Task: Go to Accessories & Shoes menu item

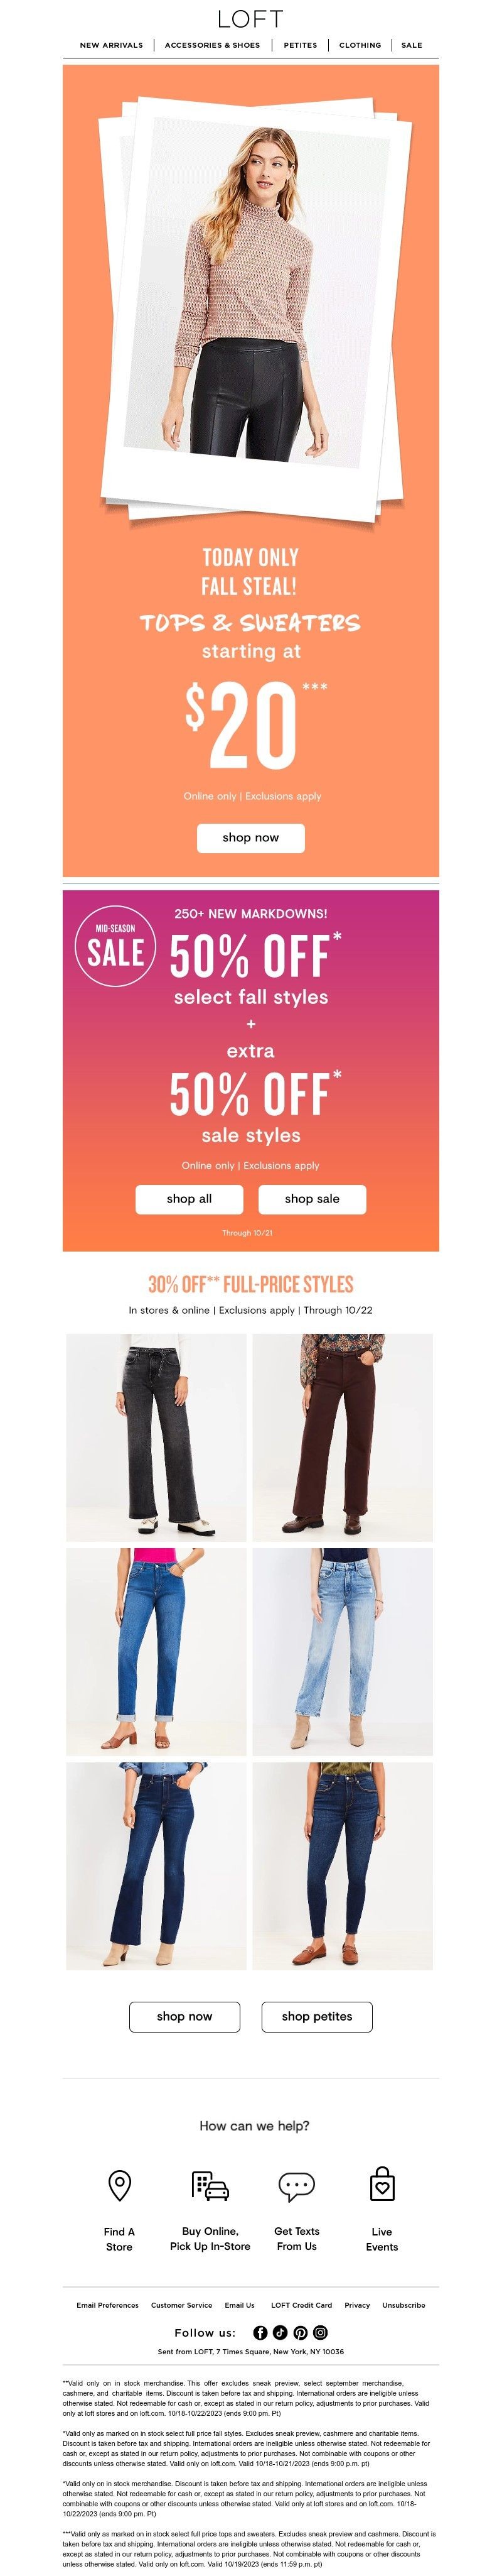Action: pos(213,45)
